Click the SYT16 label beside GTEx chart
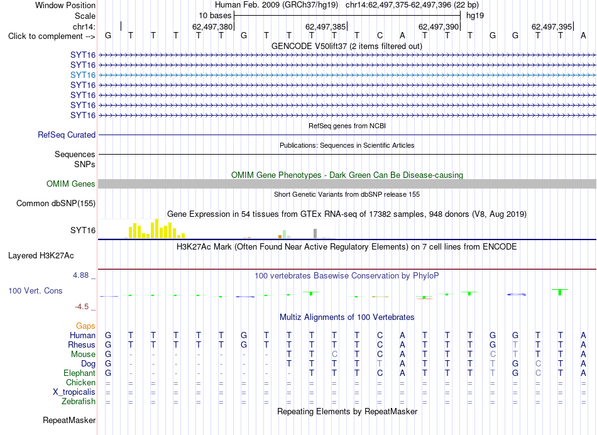 pyautogui.click(x=83, y=231)
